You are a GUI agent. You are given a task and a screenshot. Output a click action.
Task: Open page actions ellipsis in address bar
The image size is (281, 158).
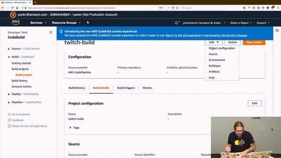click(169, 8)
